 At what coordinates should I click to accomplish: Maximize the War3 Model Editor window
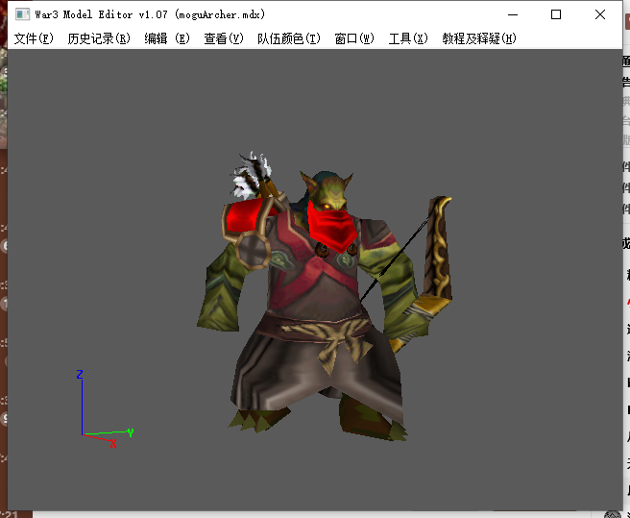pos(556,14)
